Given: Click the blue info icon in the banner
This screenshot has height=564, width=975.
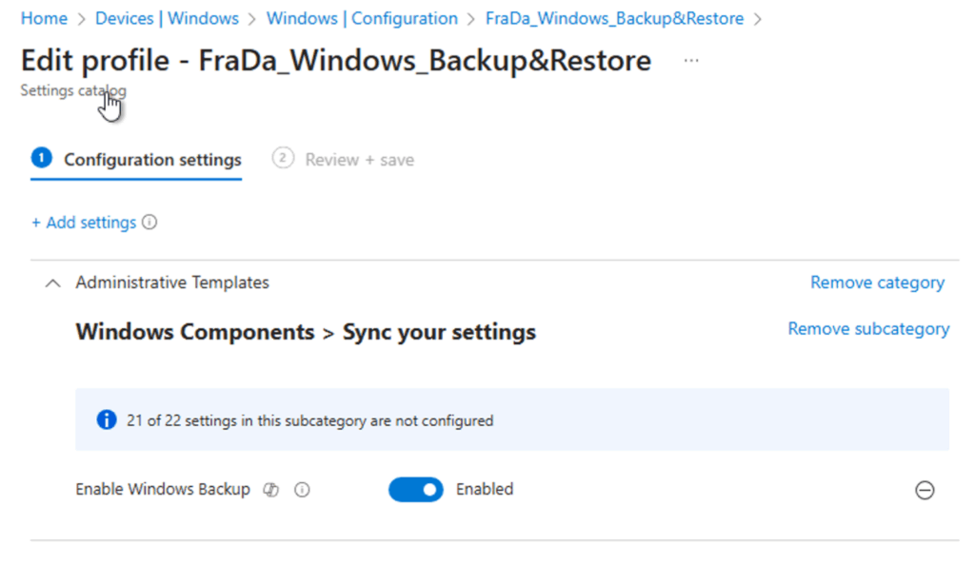Looking at the screenshot, I should coord(107,419).
